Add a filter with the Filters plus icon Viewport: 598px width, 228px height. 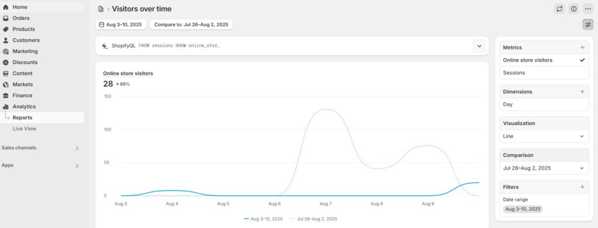click(582, 187)
